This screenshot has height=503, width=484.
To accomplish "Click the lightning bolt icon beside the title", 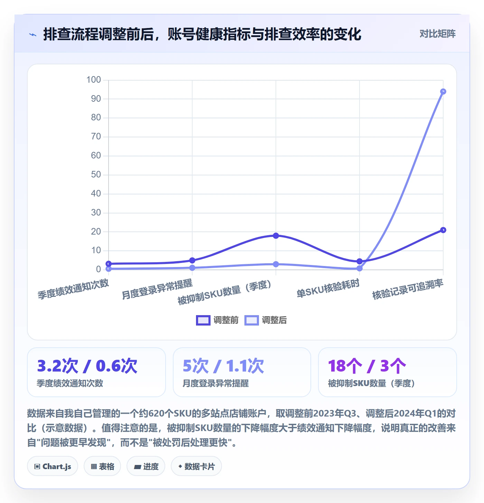I will [33, 35].
